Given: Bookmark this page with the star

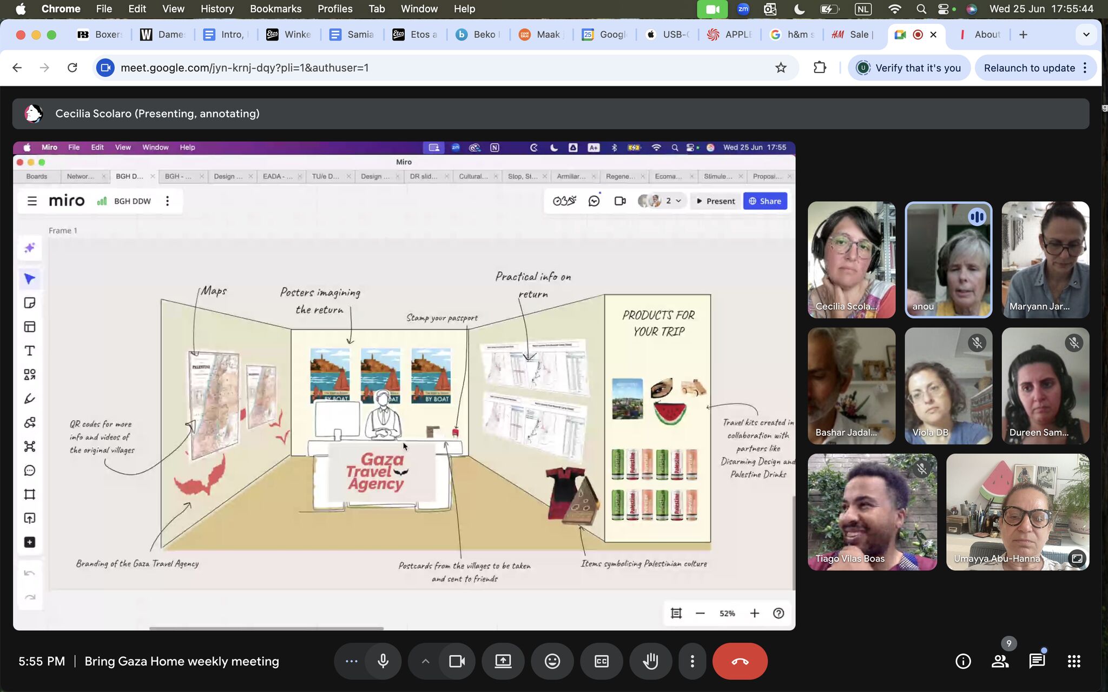Looking at the screenshot, I should point(781,68).
